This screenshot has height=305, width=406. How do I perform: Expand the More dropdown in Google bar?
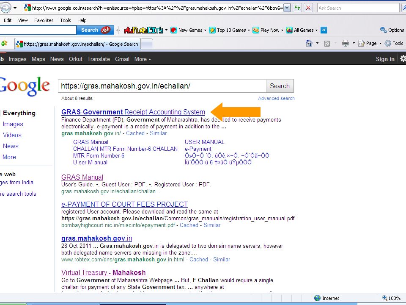coord(143,59)
